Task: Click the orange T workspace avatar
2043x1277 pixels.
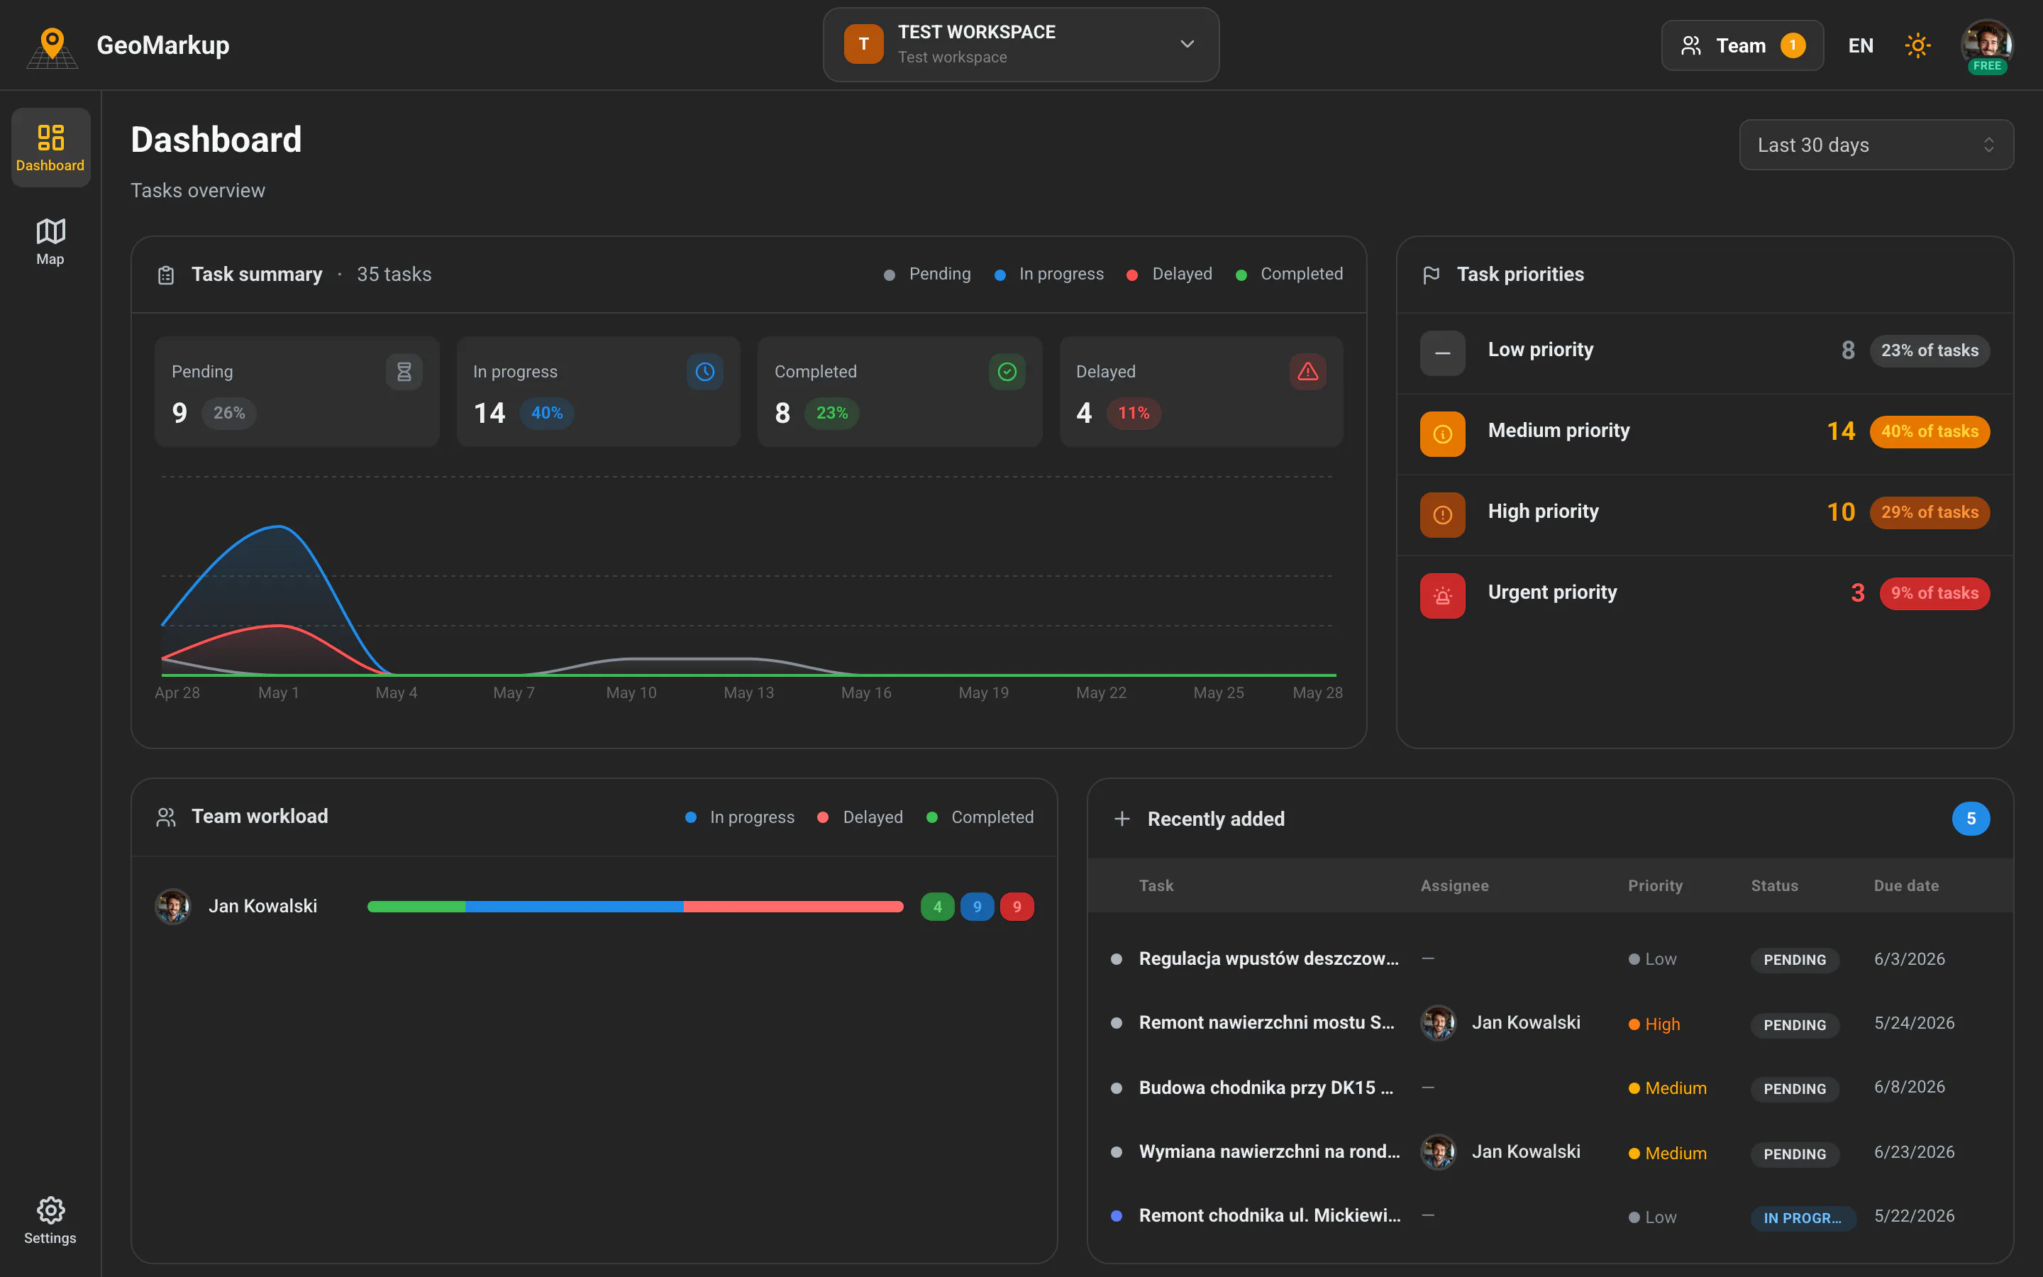Action: point(863,44)
